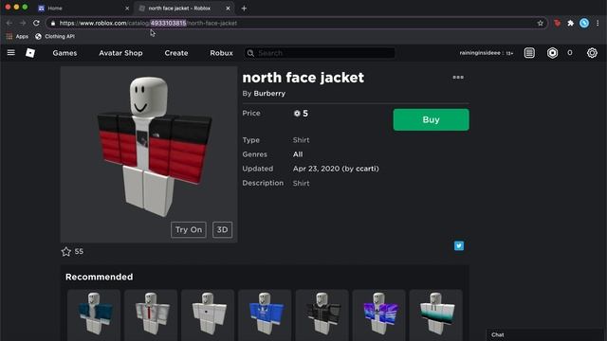Click the Genres value All
The image size is (607, 341).
pyautogui.click(x=298, y=154)
